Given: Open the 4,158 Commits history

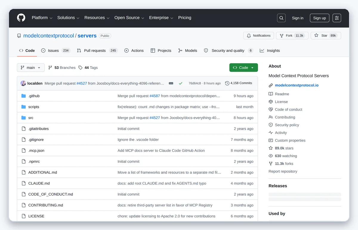Looking at the screenshot, I should pos(239,83).
